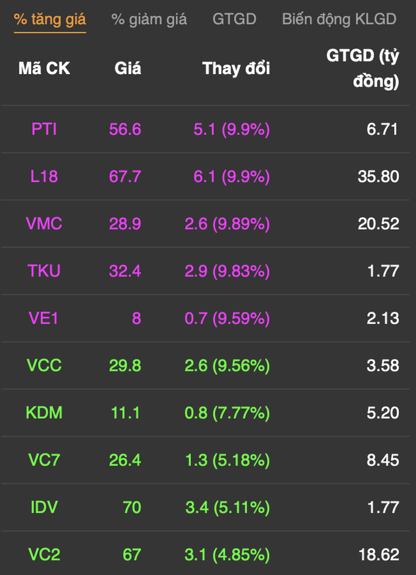This screenshot has height=575, width=416.
Task: Select the GTGD tab
Action: coord(234,19)
